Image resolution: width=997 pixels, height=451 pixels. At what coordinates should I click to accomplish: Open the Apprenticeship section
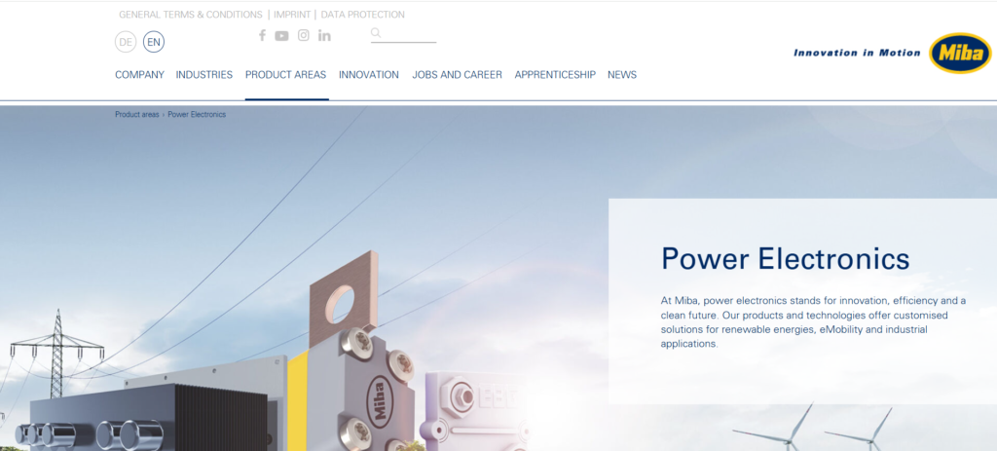[555, 75]
